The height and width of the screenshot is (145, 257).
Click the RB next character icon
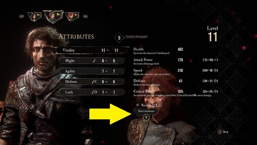click(x=85, y=16)
